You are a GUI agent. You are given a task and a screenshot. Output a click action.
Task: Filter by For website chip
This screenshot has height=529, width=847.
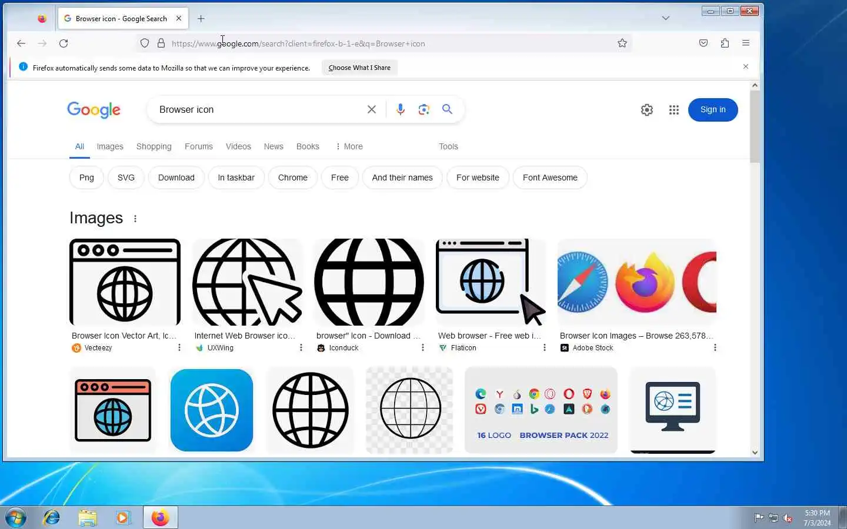[478, 178]
